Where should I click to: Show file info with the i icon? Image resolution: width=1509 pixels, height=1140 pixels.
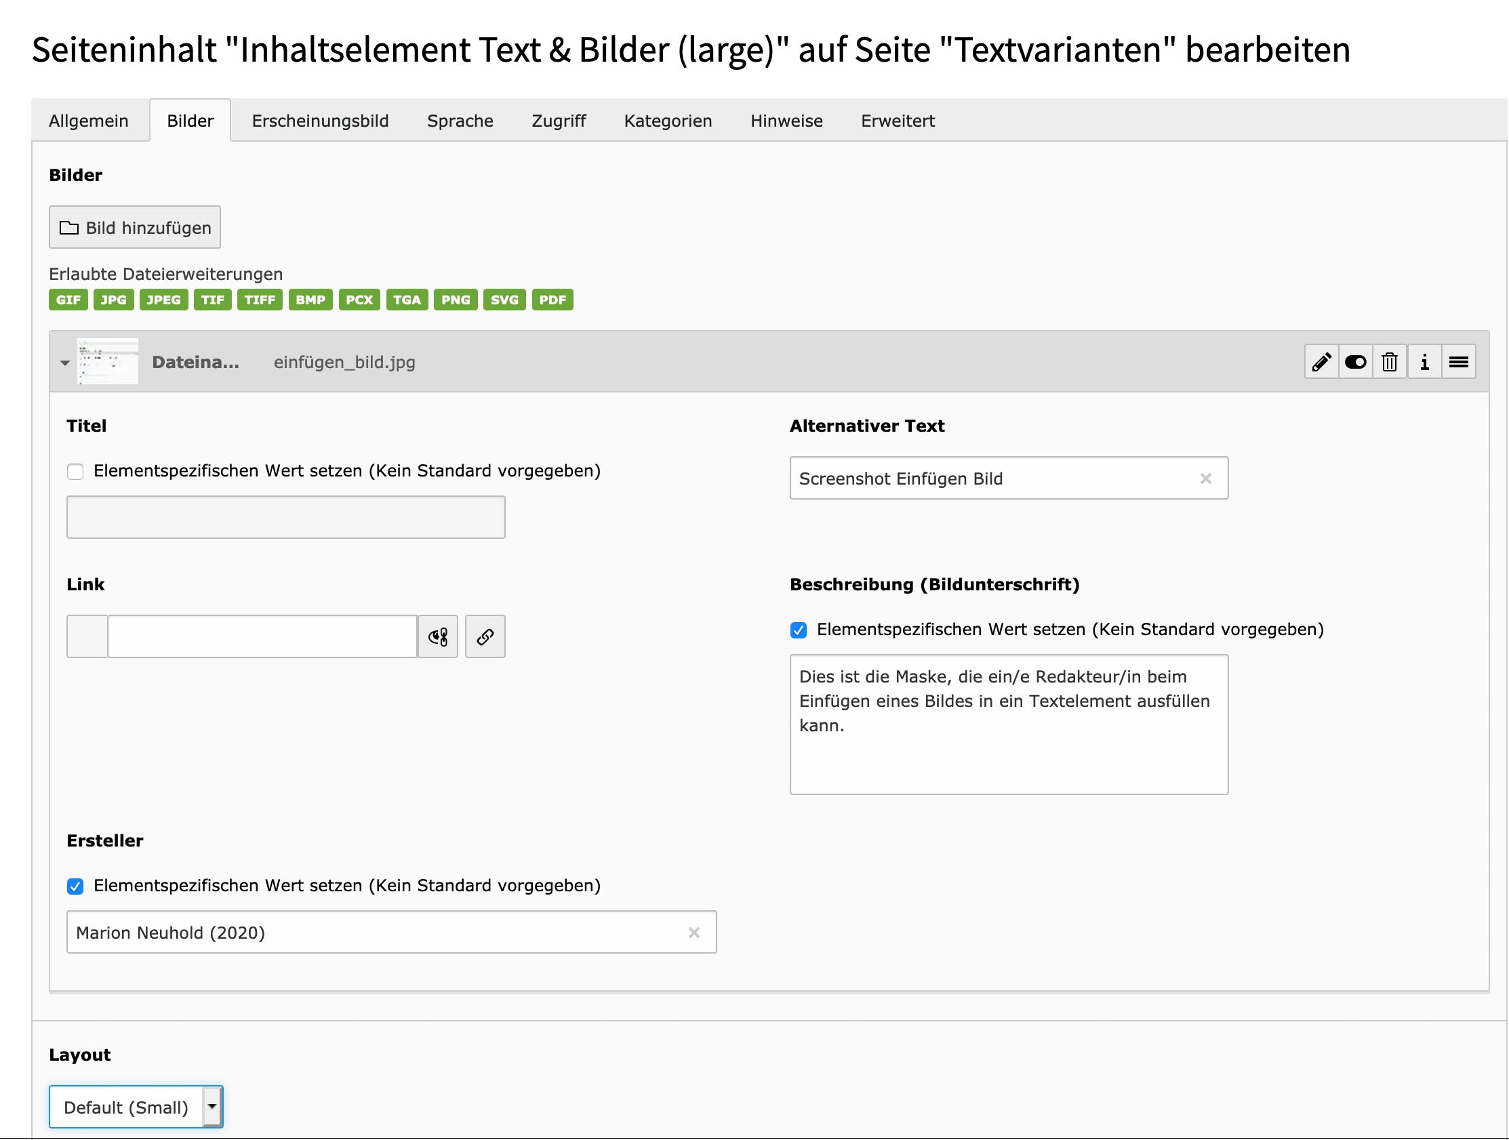click(x=1424, y=361)
